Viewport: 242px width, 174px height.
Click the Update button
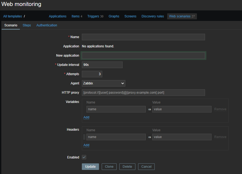tap(90, 167)
